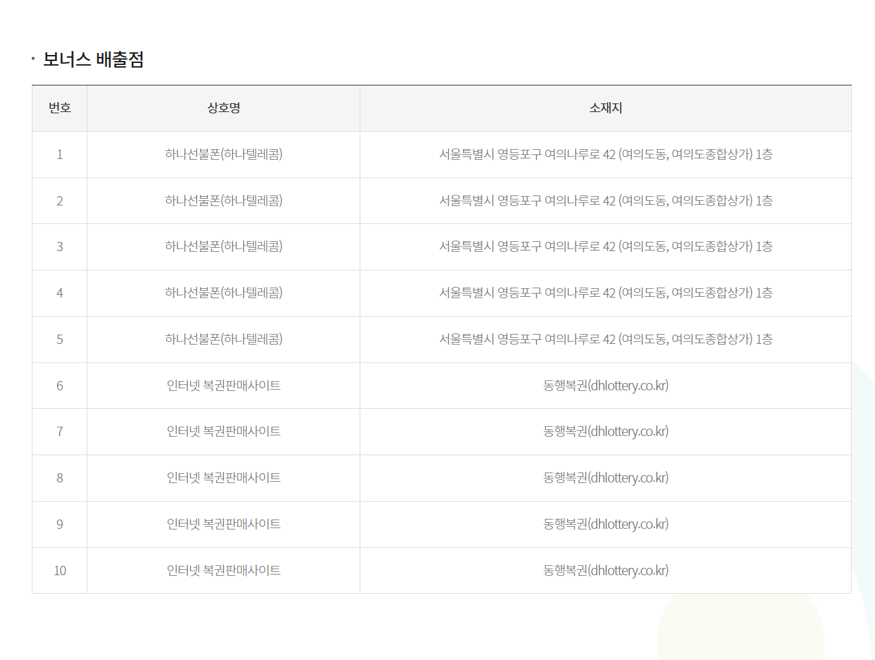This screenshot has height=660, width=875.
Task: Select '인터넷 복권판매사이트' in row 6
Action: point(224,386)
